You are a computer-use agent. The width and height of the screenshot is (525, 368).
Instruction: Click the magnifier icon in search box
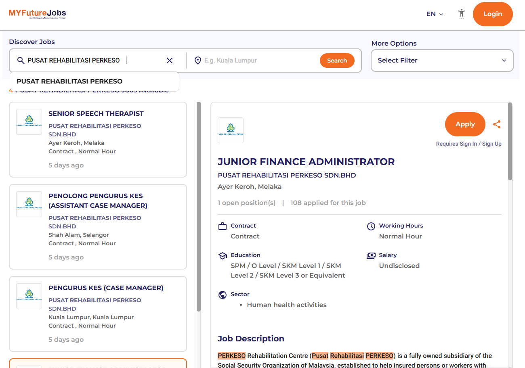21,61
